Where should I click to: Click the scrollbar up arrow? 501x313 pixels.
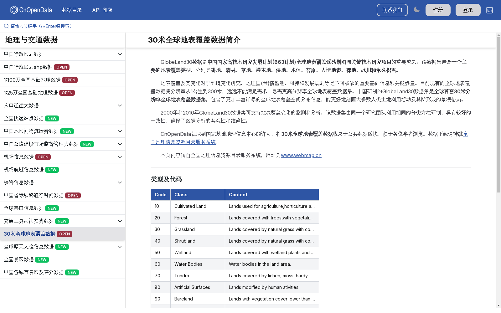point(498,35)
